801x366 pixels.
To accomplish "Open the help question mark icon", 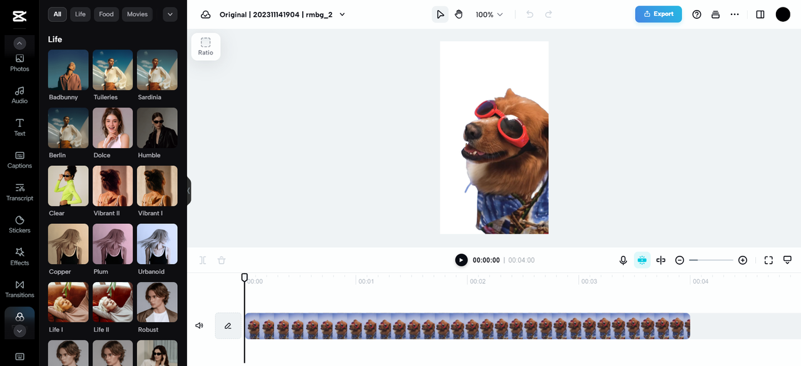I will point(696,14).
